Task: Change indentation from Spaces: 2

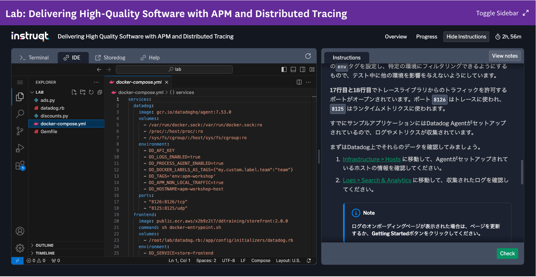Action: (206, 261)
